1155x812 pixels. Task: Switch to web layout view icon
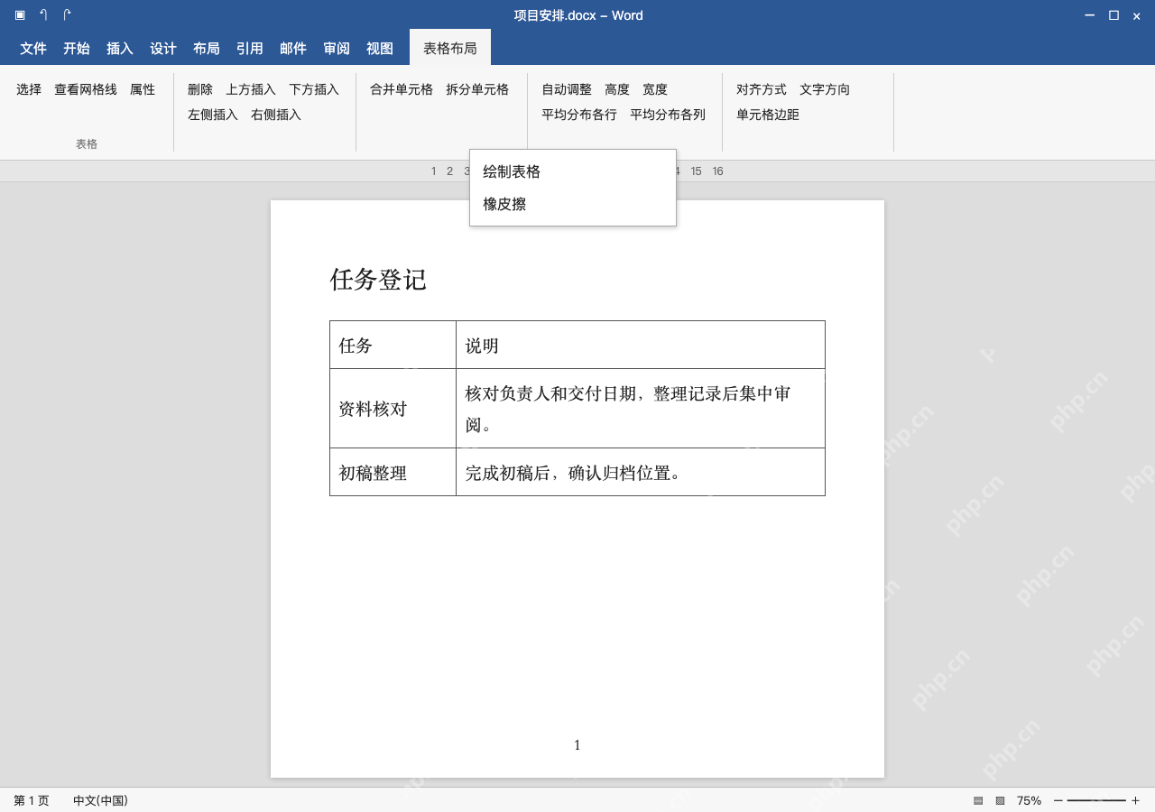coord(1000,800)
